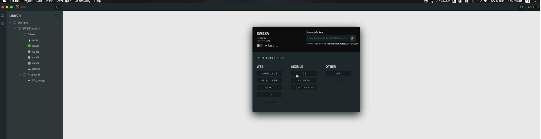The height and width of the screenshot is (139, 541).
Task: Collapse the SWBSA.sketch file tree
Action: [x=15, y=29]
